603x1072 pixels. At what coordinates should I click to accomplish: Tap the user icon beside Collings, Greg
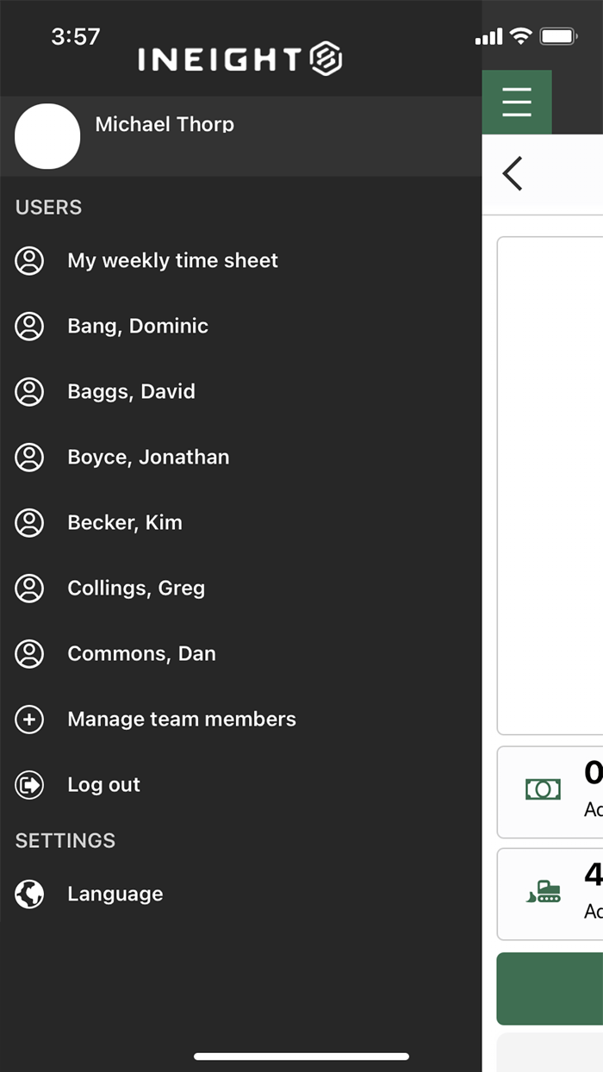30,588
